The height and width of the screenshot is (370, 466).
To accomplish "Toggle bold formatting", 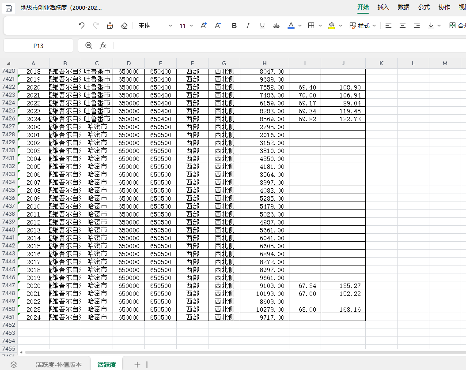I will pyautogui.click(x=234, y=26).
